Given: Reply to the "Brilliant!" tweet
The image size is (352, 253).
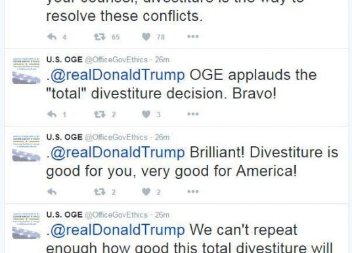Looking at the screenshot, I should tap(52, 192).
